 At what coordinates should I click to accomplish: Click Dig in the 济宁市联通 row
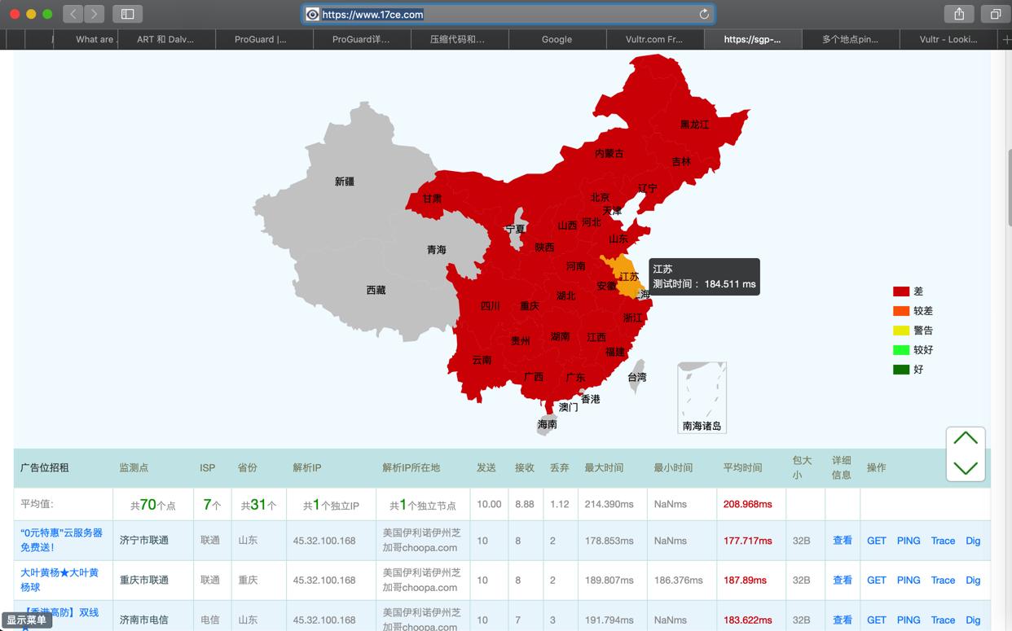973,541
